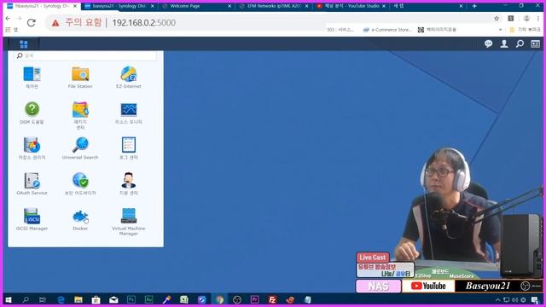Open Photoshop from taskbar
The height and width of the screenshot is (307, 546).
point(131,299)
